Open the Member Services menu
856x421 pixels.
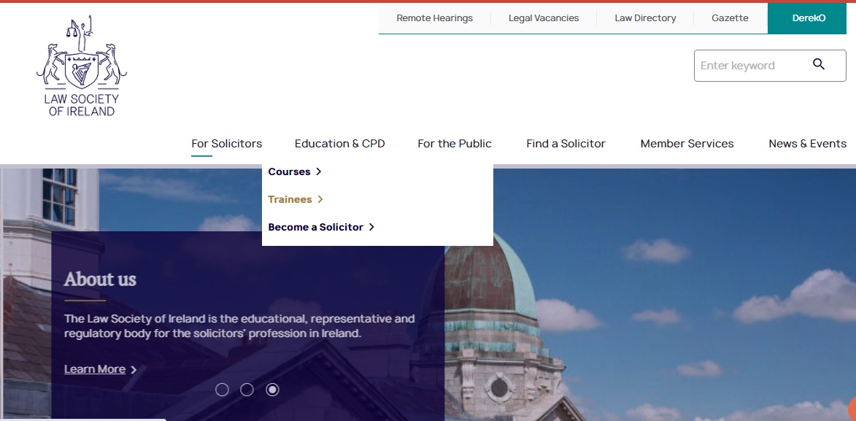click(686, 144)
